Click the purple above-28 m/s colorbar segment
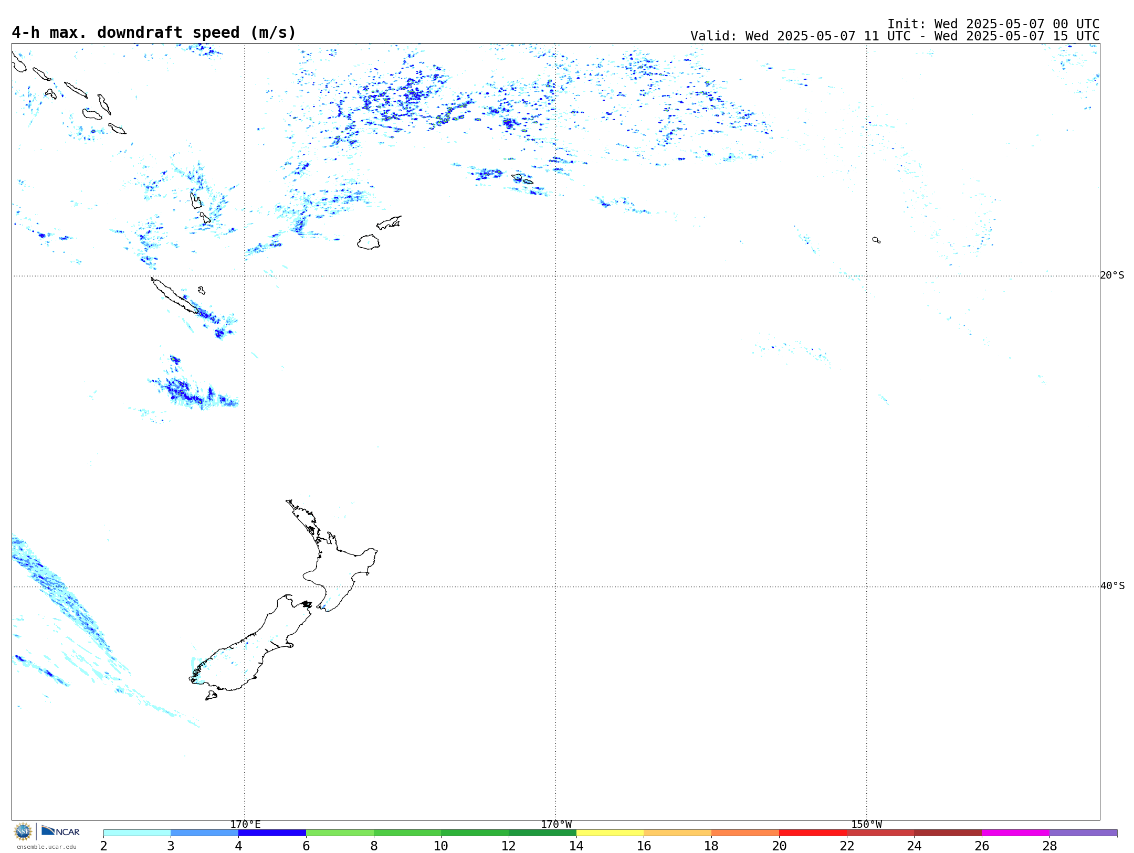Image resolution: width=1134 pixels, height=853 pixels. click(1083, 833)
